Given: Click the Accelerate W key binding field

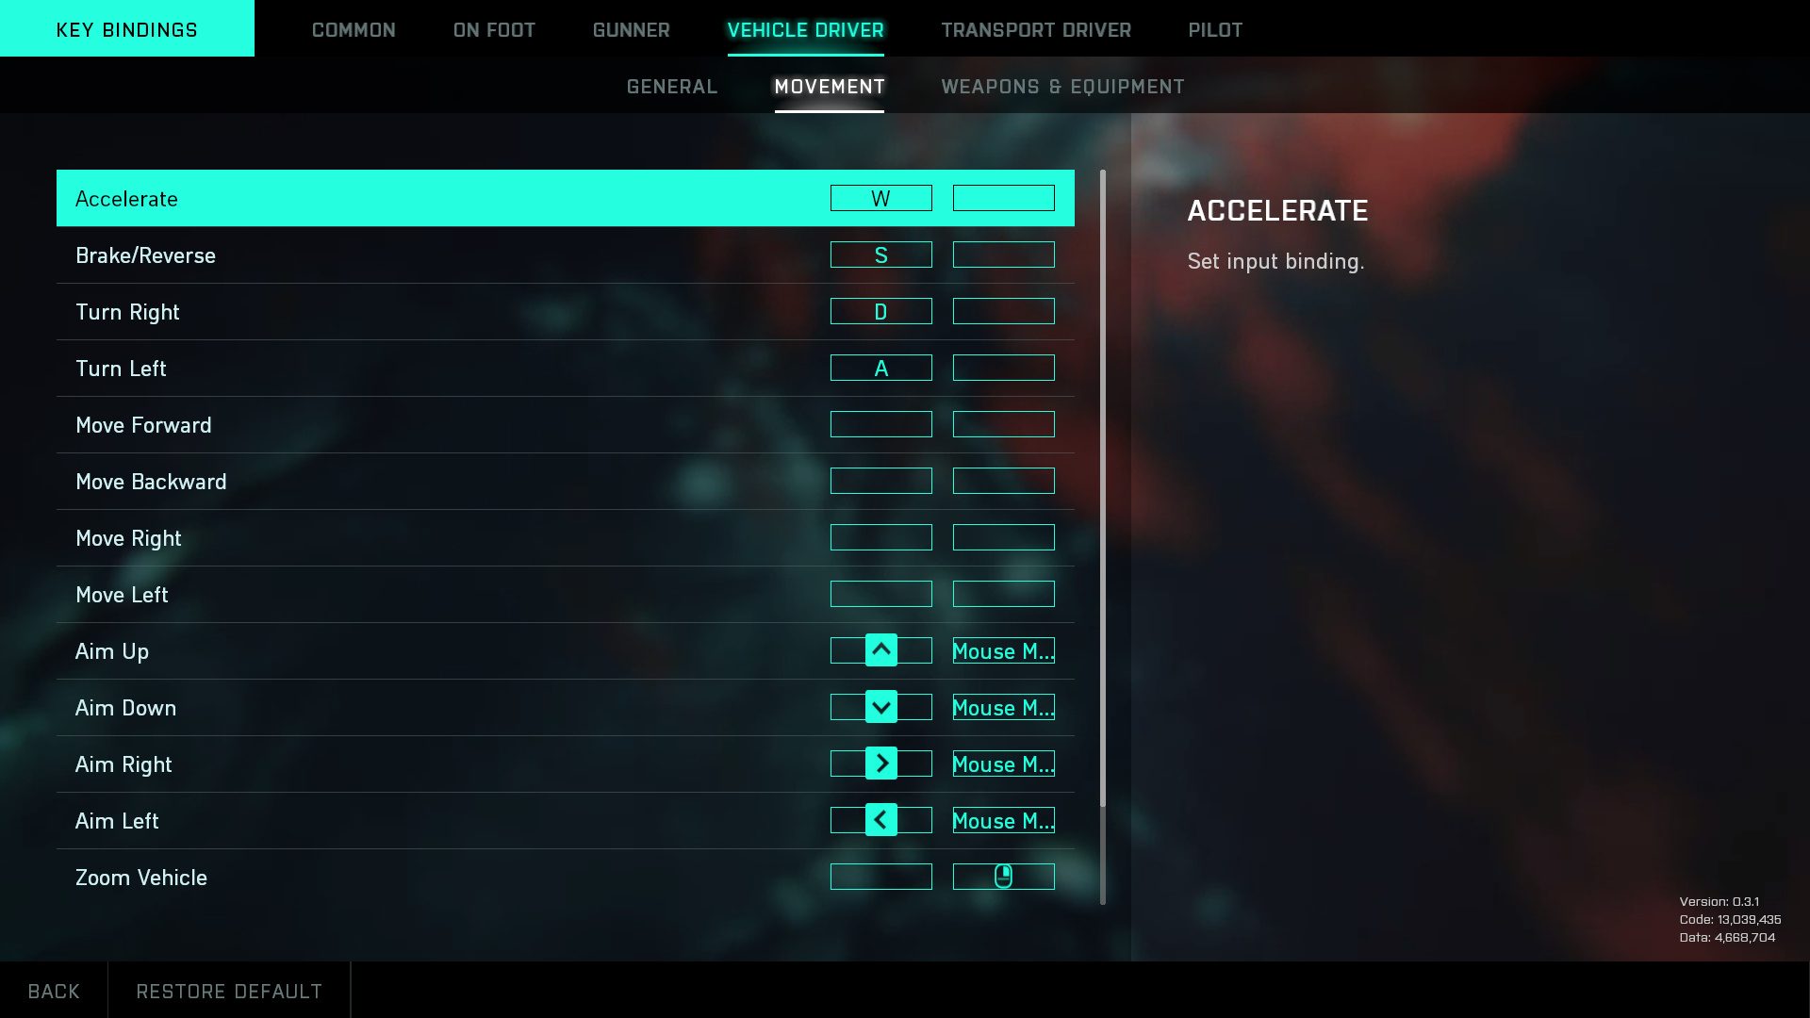Looking at the screenshot, I should [880, 198].
